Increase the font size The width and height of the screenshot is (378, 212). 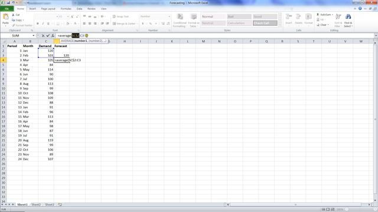(x=72, y=16)
